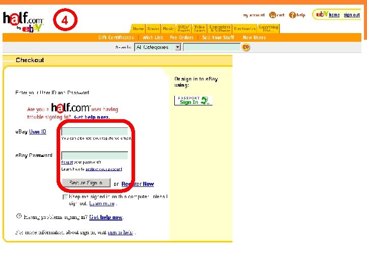Open the Electronics tab
This screenshot has height=275, width=367.
click(245, 29)
